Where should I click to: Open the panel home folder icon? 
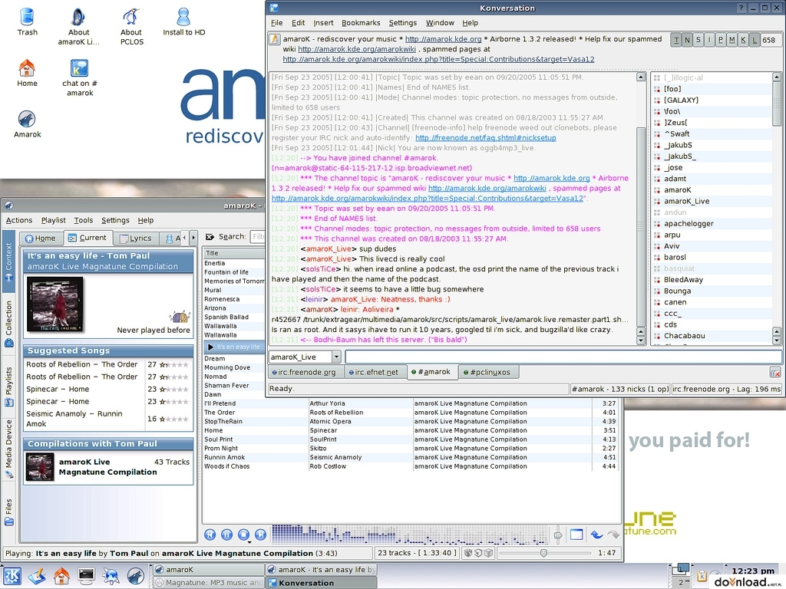point(61,576)
